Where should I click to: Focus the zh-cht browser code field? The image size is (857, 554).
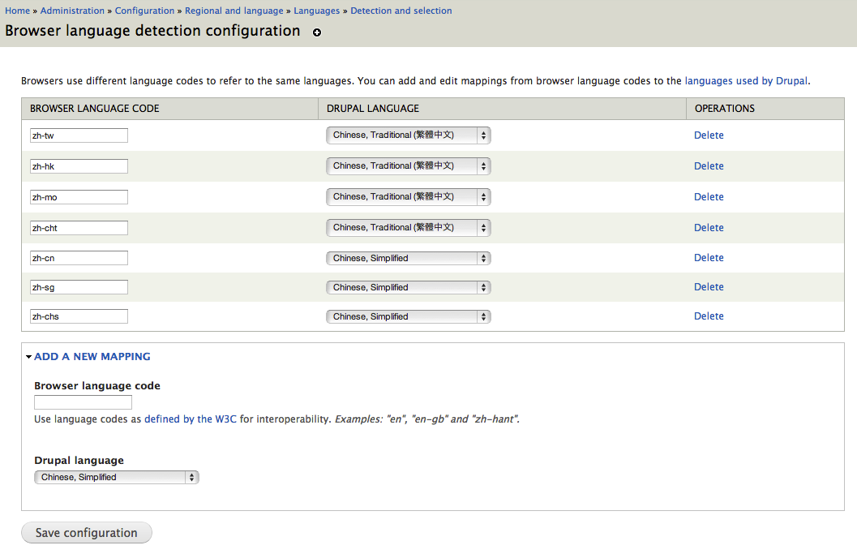click(79, 228)
